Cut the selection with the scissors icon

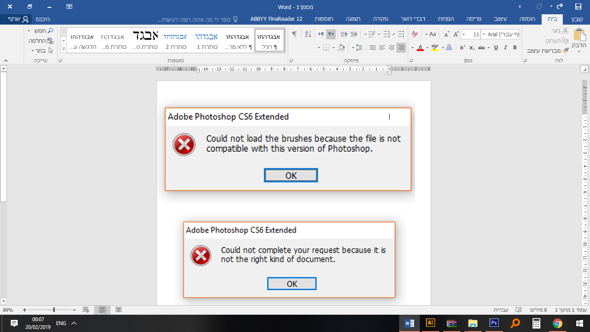(565, 31)
